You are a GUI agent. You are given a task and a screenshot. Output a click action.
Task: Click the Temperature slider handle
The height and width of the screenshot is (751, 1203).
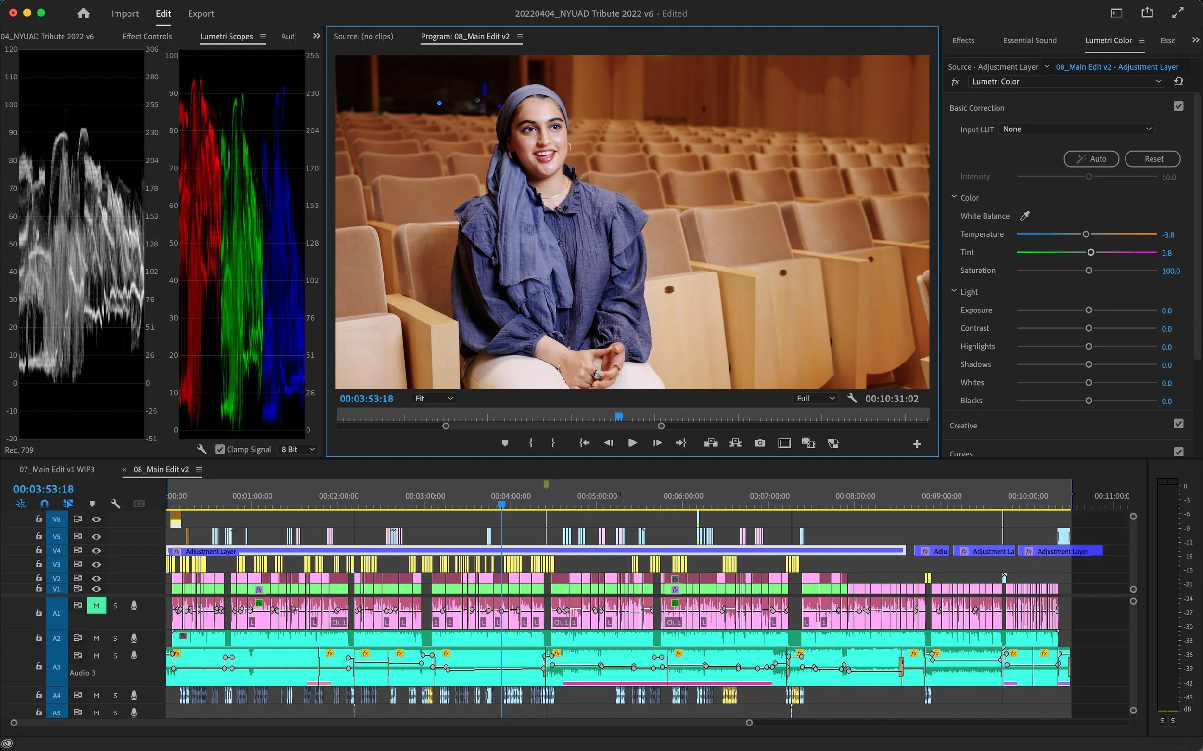click(x=1086, y=234)
